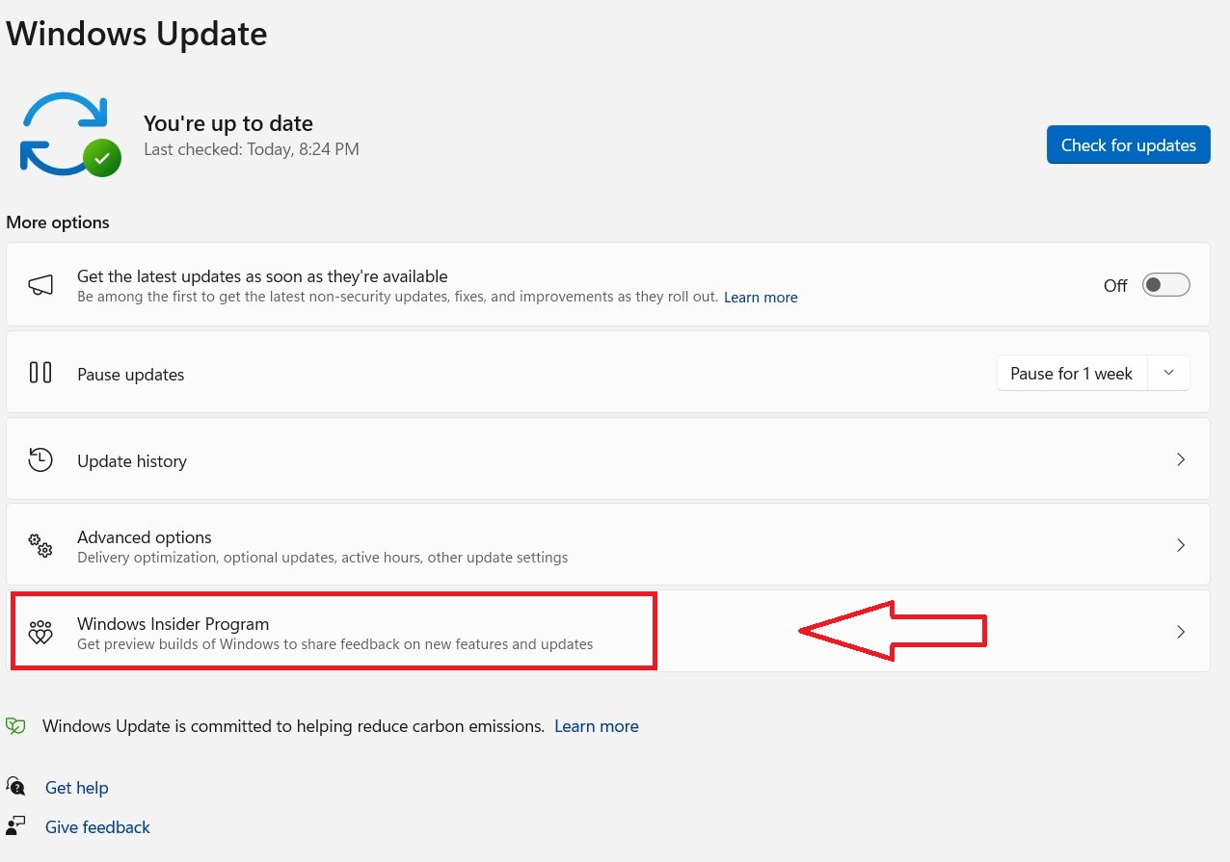The image size is (1230, 862).
Task: Click the 'Off' toggle state label
Action: (1115, 286)
